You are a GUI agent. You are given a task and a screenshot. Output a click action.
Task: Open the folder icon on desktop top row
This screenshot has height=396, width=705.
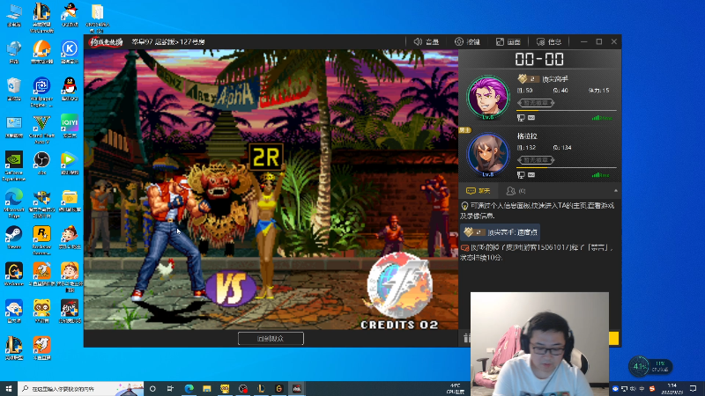click(98, 18)
